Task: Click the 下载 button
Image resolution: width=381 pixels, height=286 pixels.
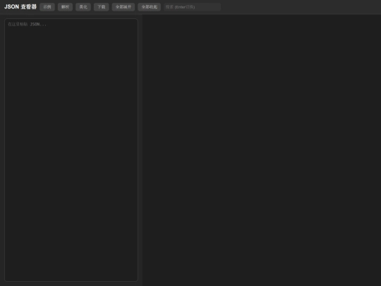Action: [x=102, y=7]
